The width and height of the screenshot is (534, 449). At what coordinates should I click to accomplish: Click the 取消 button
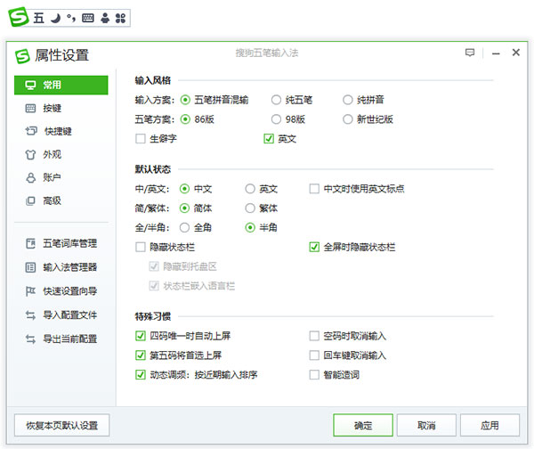tap(426, 426)
